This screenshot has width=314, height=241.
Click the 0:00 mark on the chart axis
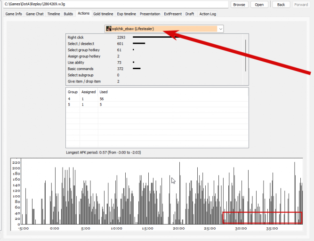pos(55,228)
